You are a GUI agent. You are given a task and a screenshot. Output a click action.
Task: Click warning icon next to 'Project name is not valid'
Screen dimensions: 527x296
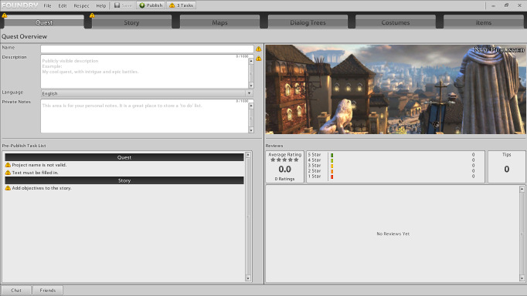point(8,165)
